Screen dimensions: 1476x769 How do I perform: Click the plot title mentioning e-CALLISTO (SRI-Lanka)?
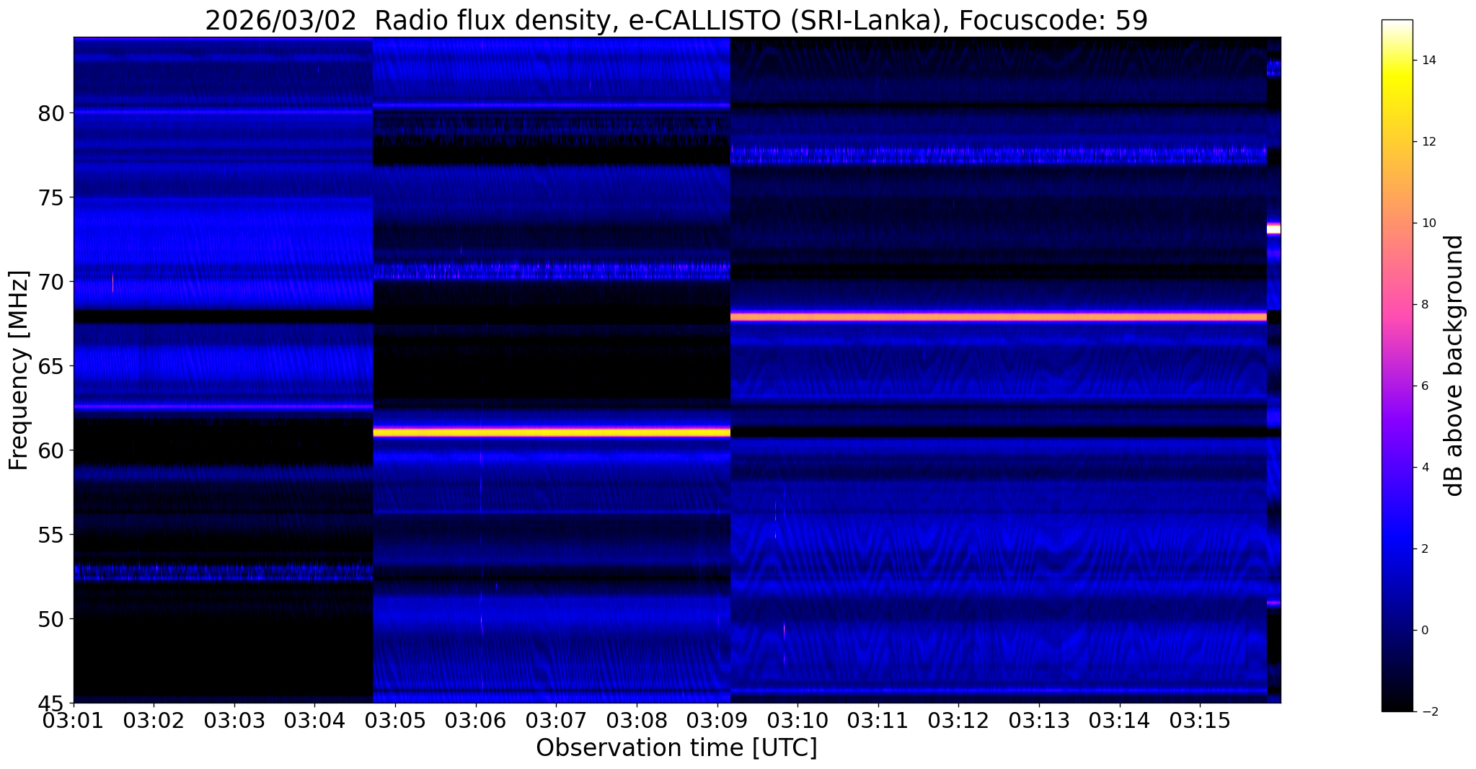(x=676, y=20)
